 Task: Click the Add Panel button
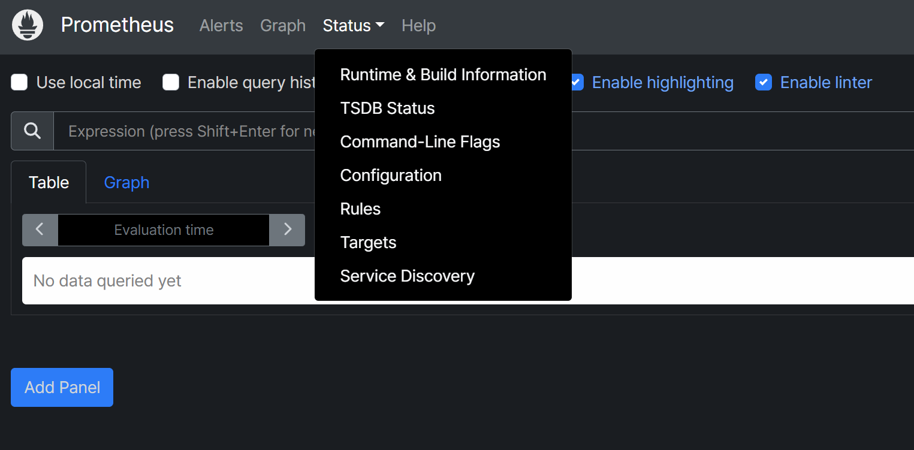(62, 387)
